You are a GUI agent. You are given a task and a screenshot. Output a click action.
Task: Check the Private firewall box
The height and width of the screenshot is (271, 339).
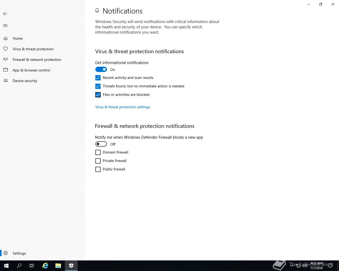pyautogui.click(x=98, y=161)
